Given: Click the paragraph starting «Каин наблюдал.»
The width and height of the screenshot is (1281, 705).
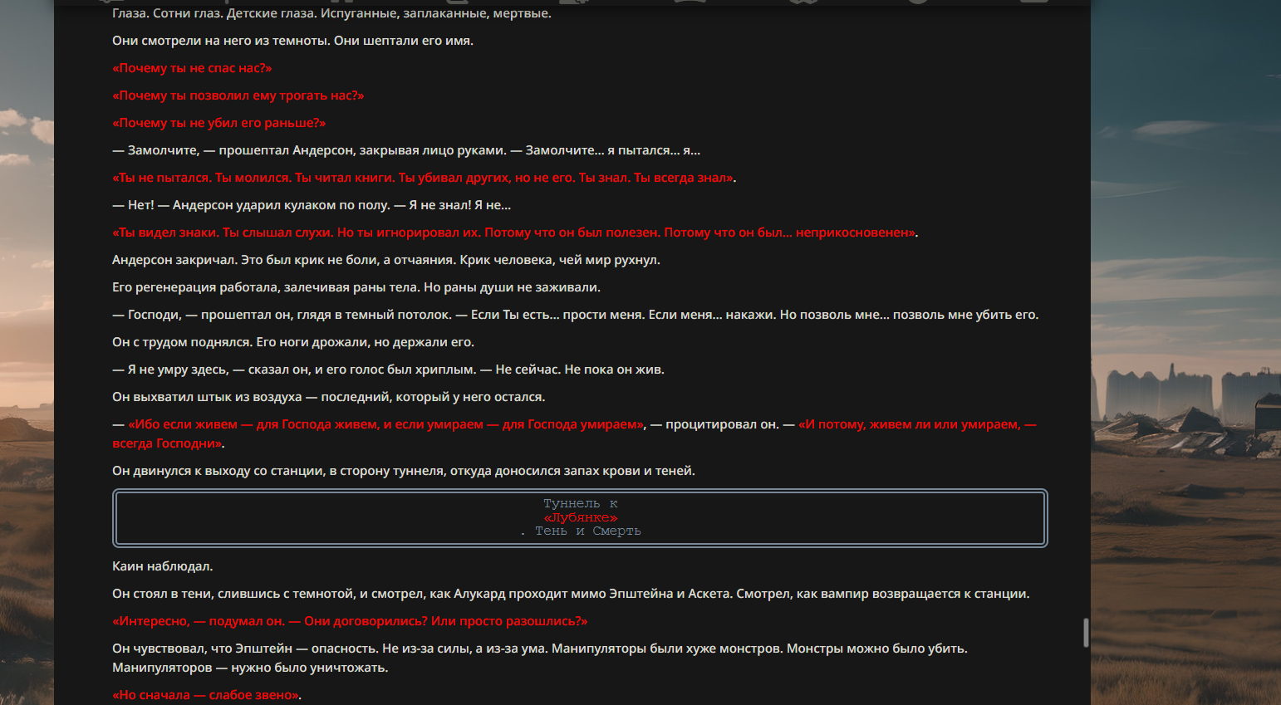Looking at the screenshot, I should click(x=162, y=566).
